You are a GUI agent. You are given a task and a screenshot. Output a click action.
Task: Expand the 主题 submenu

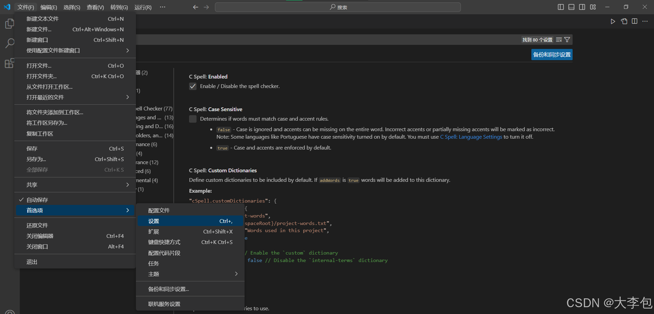coord(154,274)
